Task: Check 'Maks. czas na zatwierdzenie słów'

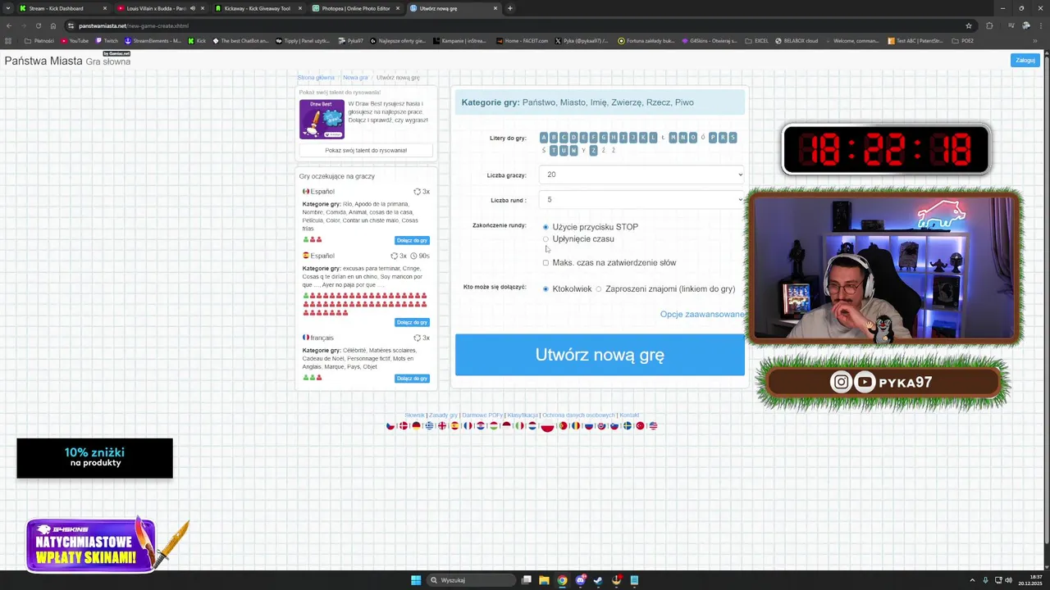Action: (546, 263)
